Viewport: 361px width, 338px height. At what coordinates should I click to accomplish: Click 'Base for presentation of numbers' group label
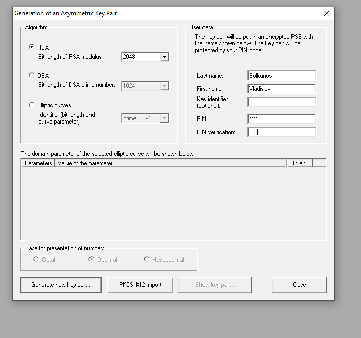pyautogui.click(x=65, y=248)
